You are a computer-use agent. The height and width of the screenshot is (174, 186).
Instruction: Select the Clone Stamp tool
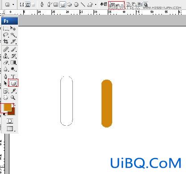click(6, 56)
